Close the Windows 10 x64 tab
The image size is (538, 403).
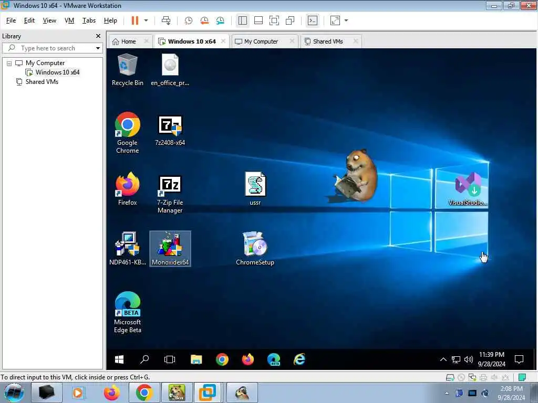pyautogui.click(x=223, y=41)
